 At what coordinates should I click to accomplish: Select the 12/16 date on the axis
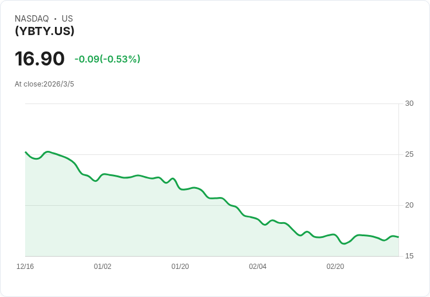pyautogui.click(x=25, y=266)
